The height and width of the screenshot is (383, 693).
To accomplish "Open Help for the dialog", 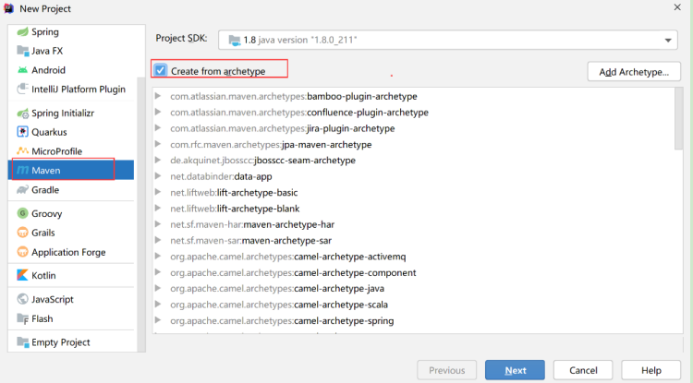I will point(651,370).
